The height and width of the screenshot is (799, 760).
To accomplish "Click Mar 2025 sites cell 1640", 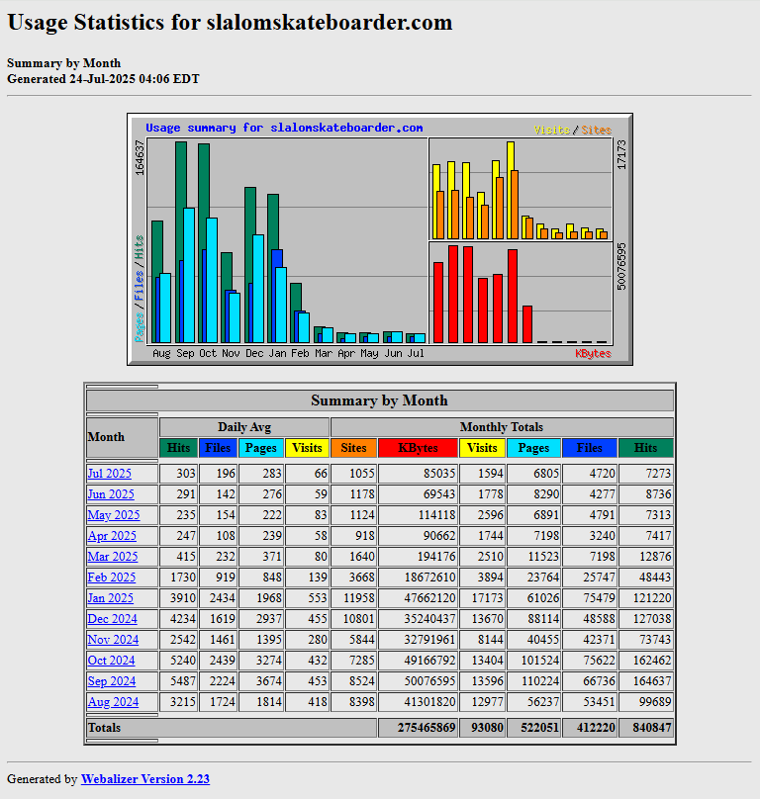I will click(353, 557).
